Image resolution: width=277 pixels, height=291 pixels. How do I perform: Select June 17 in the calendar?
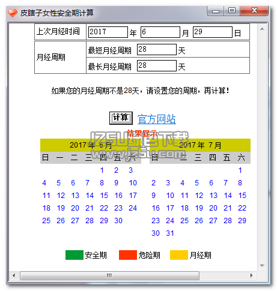pos(133,196)
